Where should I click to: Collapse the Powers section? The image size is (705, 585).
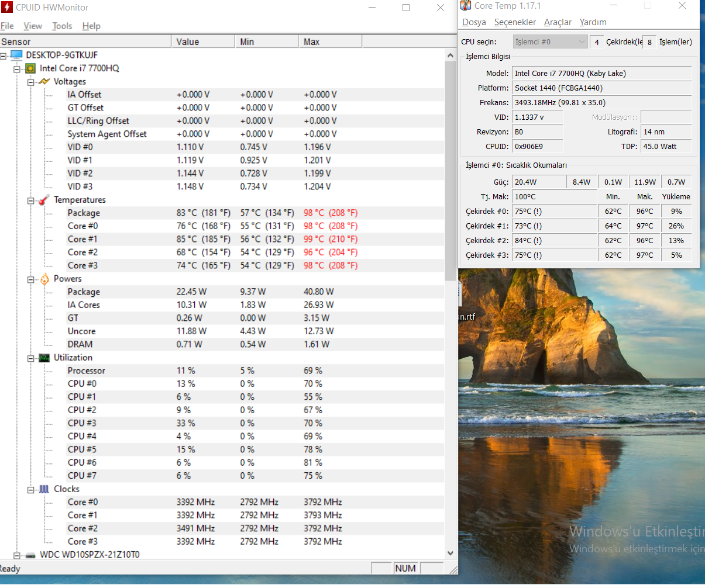click(30, 279)
